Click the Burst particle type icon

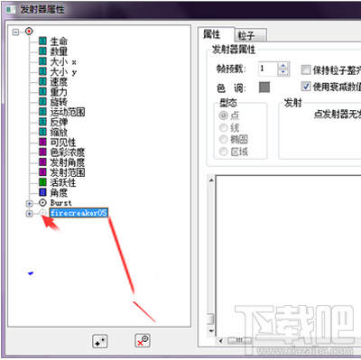pyautogui.click(x=42, y=202)
